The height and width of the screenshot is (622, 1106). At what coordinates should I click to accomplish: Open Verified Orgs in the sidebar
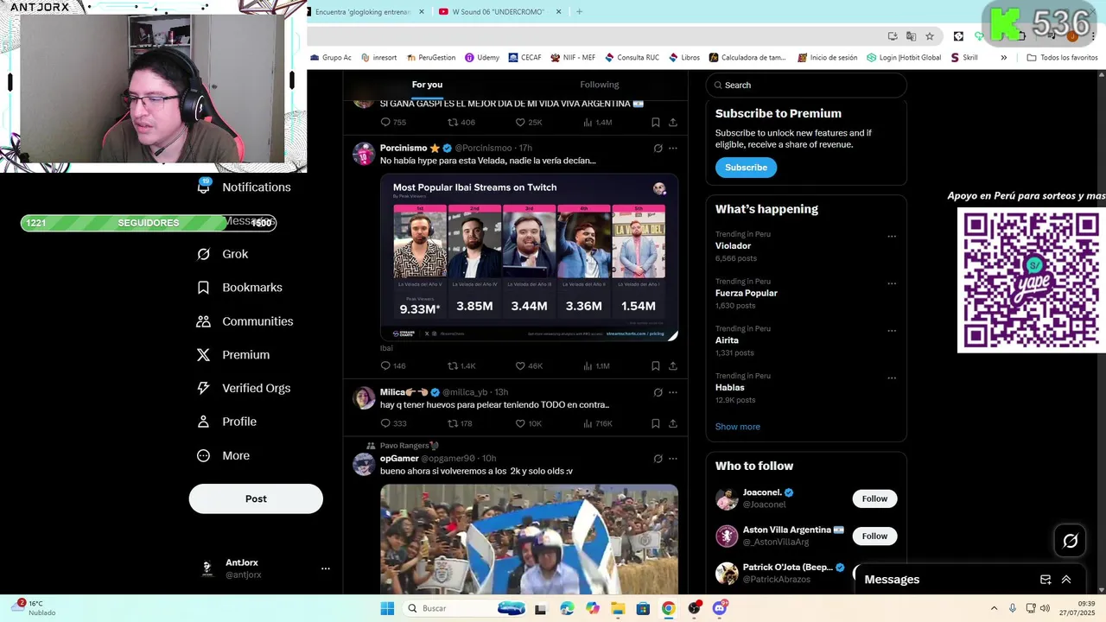pos(244,388)
